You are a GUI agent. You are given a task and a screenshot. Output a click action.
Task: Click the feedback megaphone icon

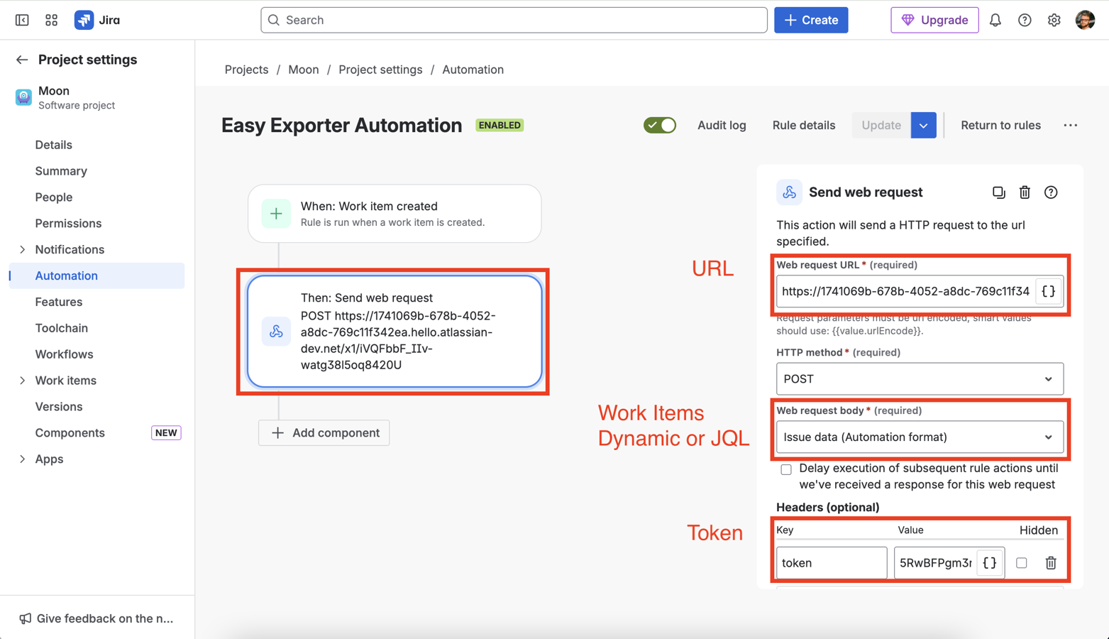pyautogui.click(x=26, y=618)
